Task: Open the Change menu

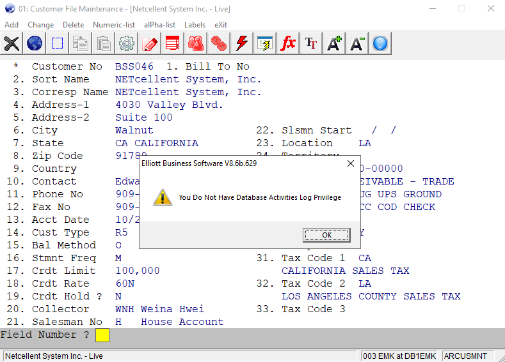Action: [x=40, y=25]
